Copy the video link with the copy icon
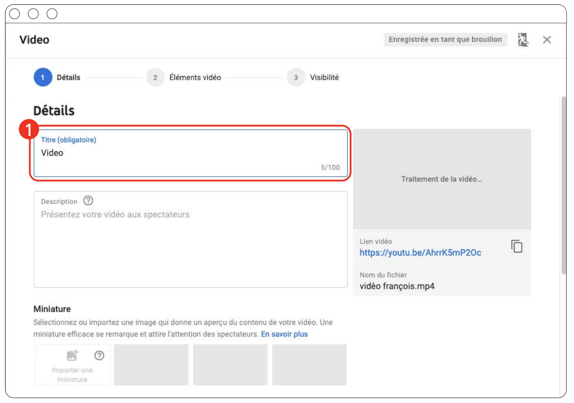 [517, 246]
